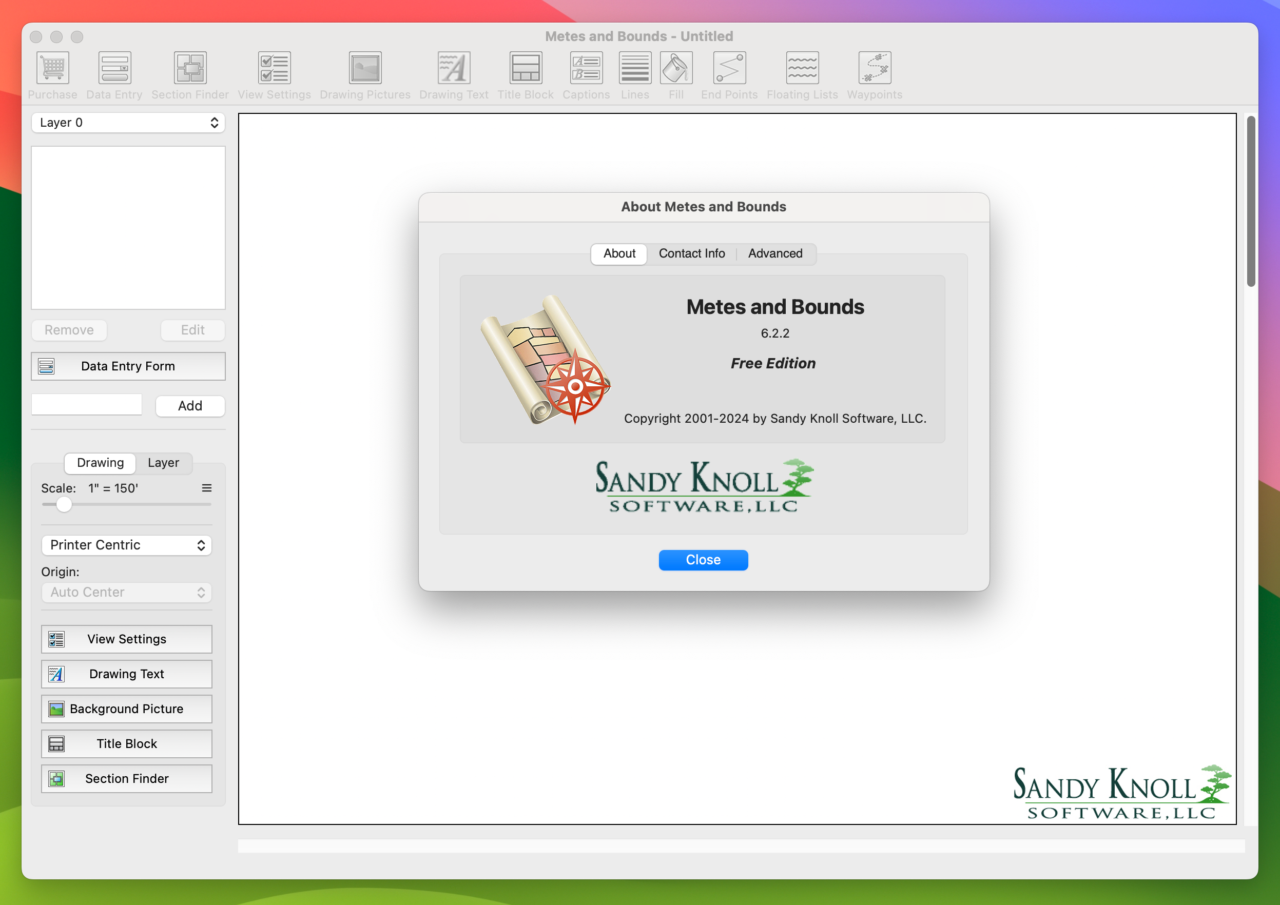The image size is (1280, 905).
Task: Click the Drawing Text sidebar button
Action: click(x=127, y=674)
